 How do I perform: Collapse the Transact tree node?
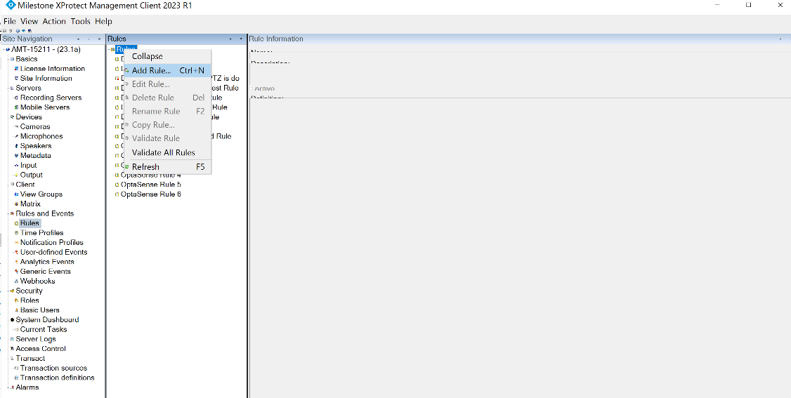8,358
